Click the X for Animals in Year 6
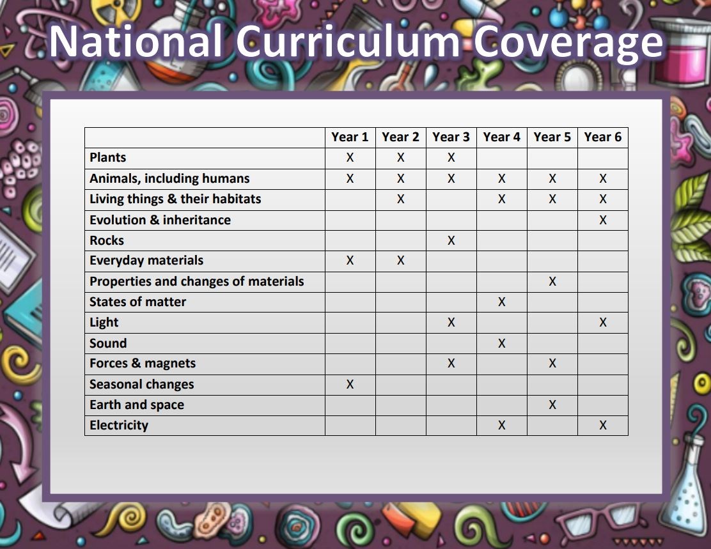 (x=603, y=178)
